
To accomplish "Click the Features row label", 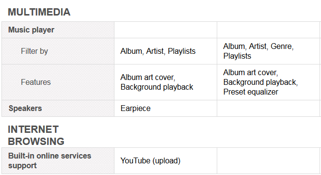I will [x=36, y=82].
